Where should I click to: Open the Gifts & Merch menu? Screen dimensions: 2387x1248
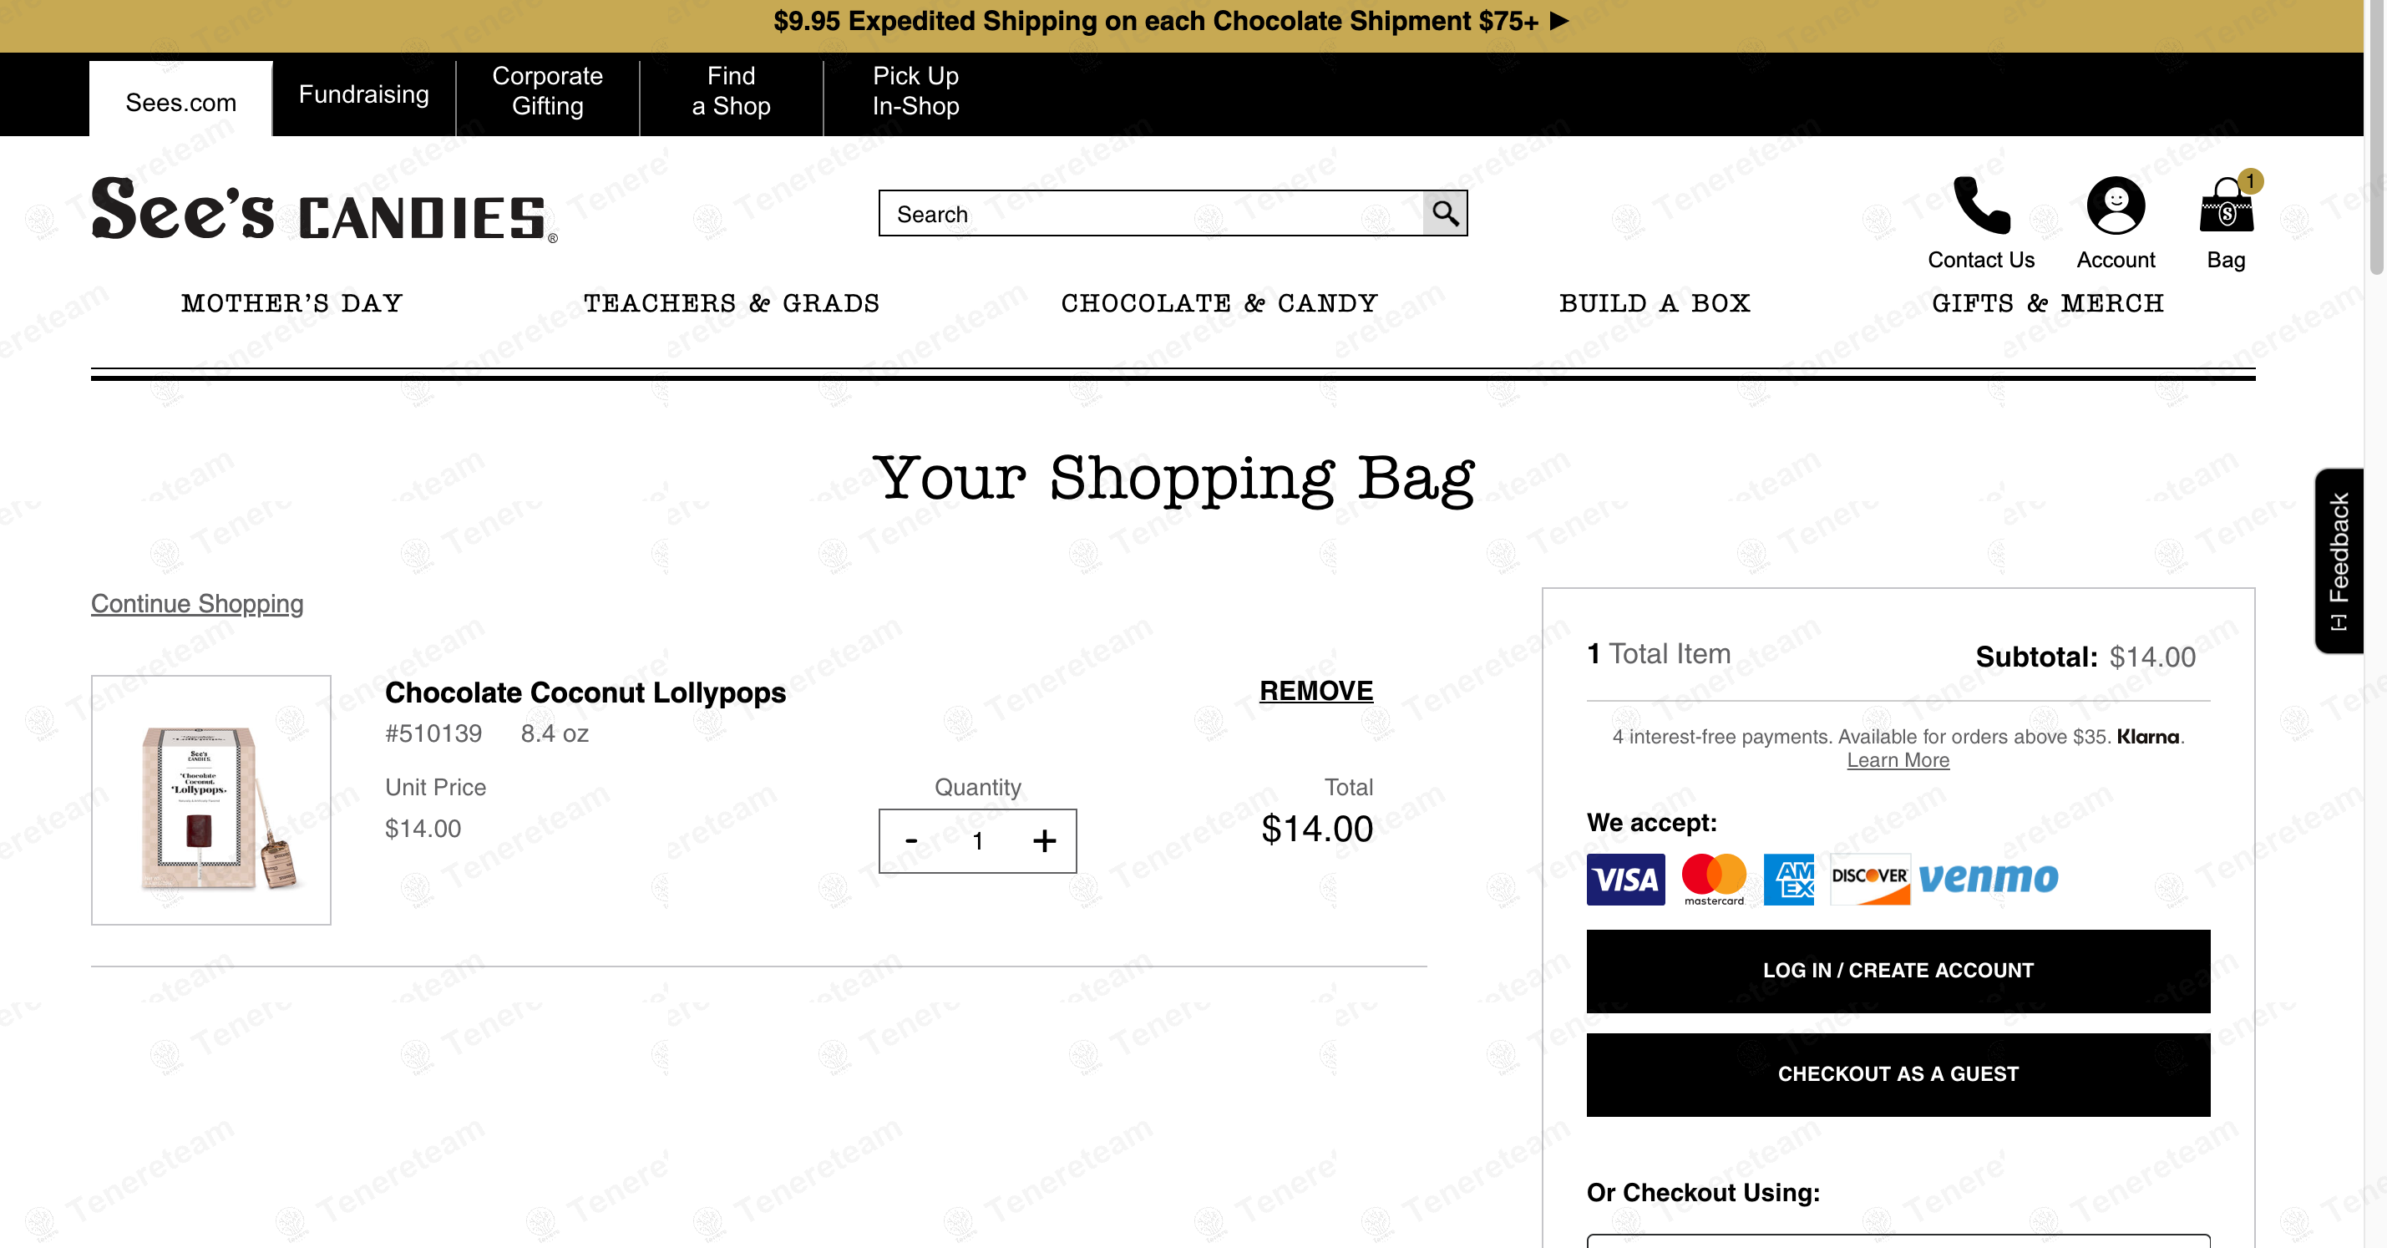pyautogui.click(x=2047, y=304)
